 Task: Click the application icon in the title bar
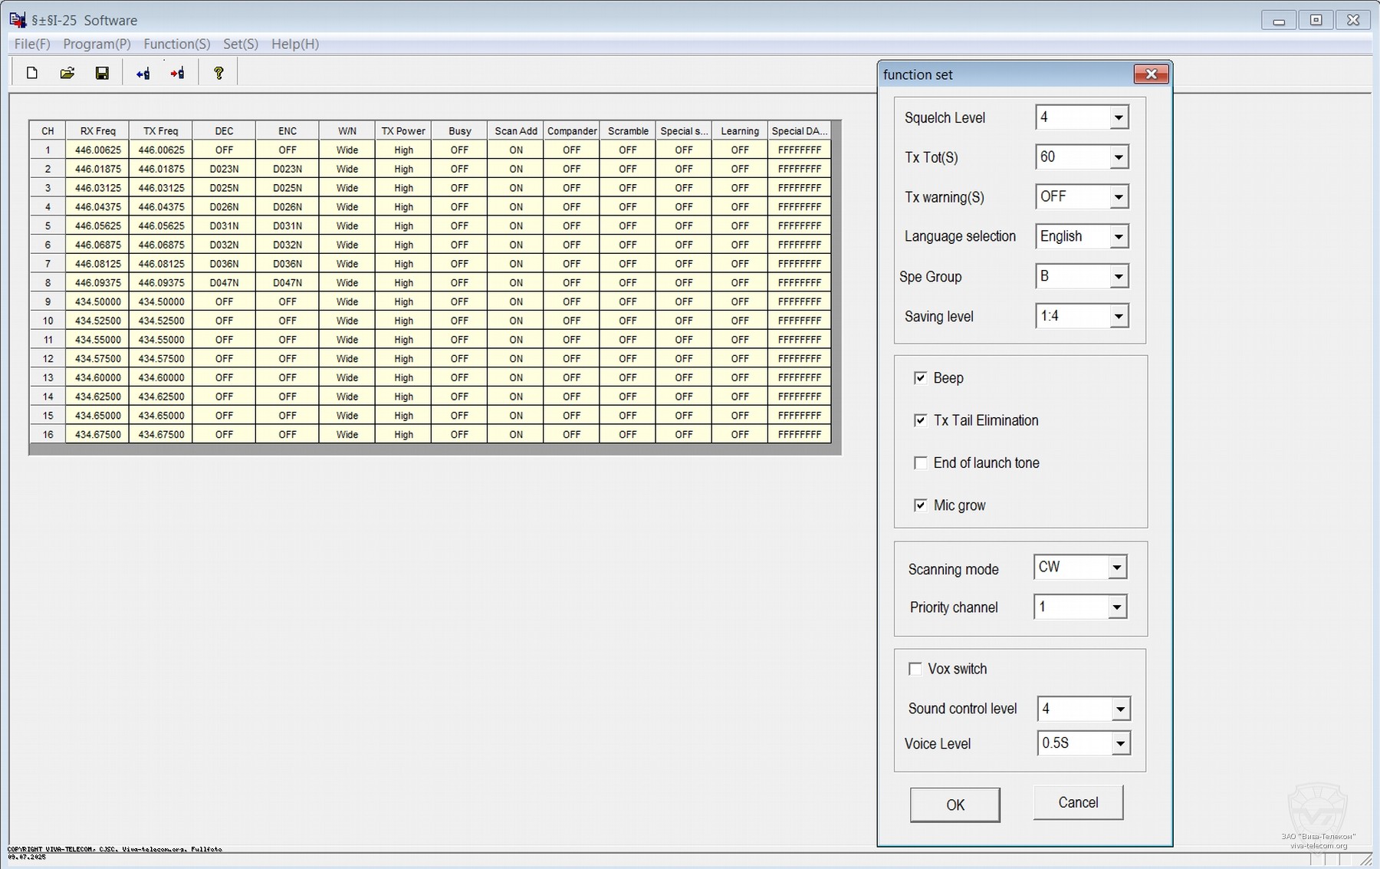pyautogui.click(x=18, y=20)
